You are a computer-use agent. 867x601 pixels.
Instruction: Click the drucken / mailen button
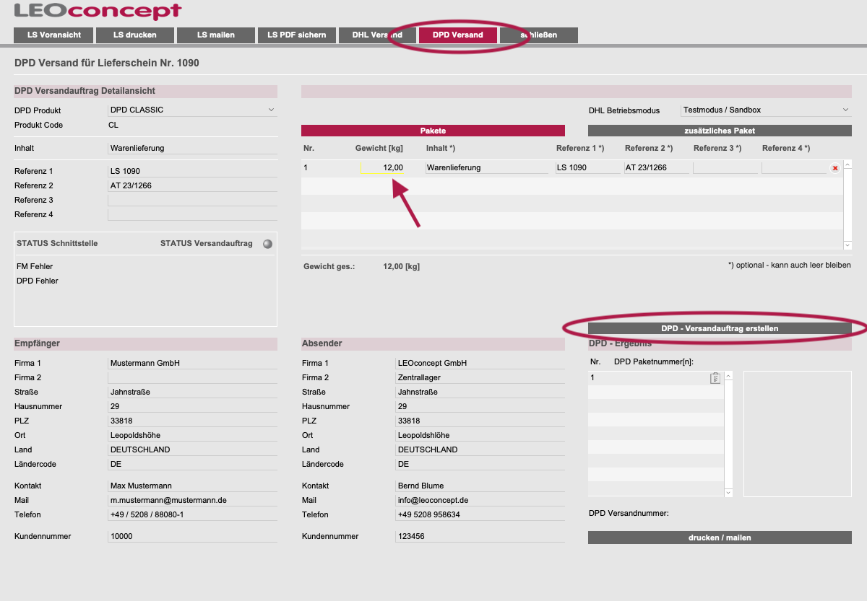[720, 538]
